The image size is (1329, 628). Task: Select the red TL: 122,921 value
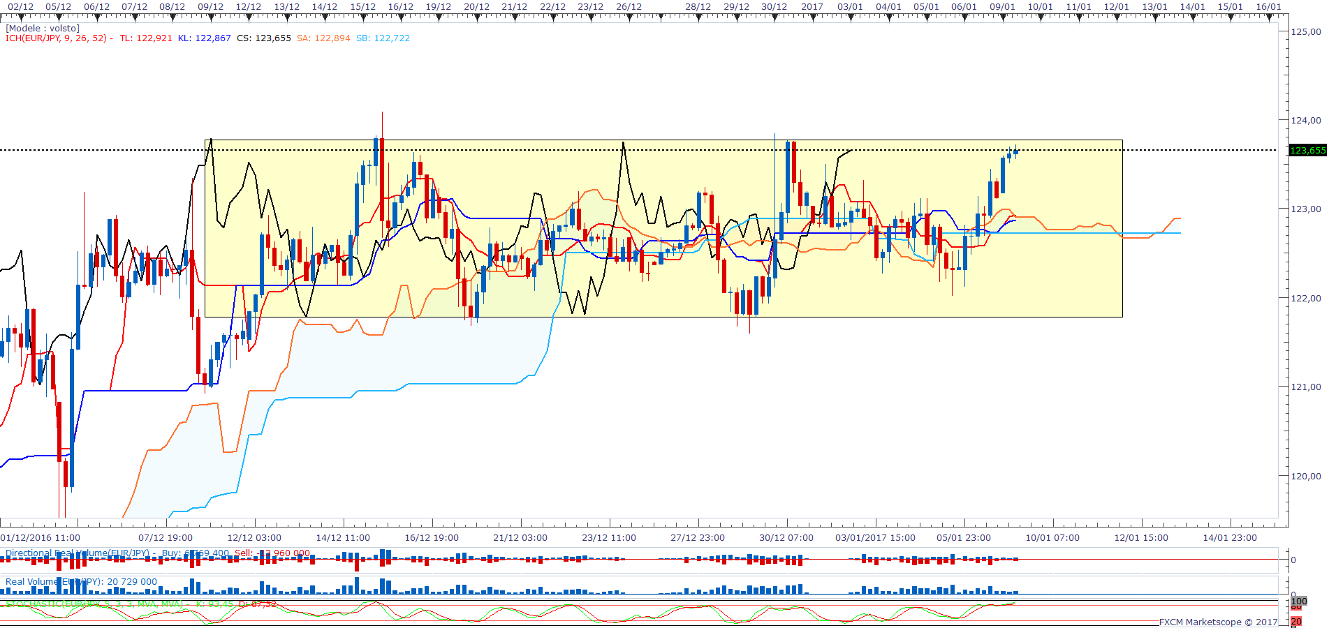coord(145,38)
